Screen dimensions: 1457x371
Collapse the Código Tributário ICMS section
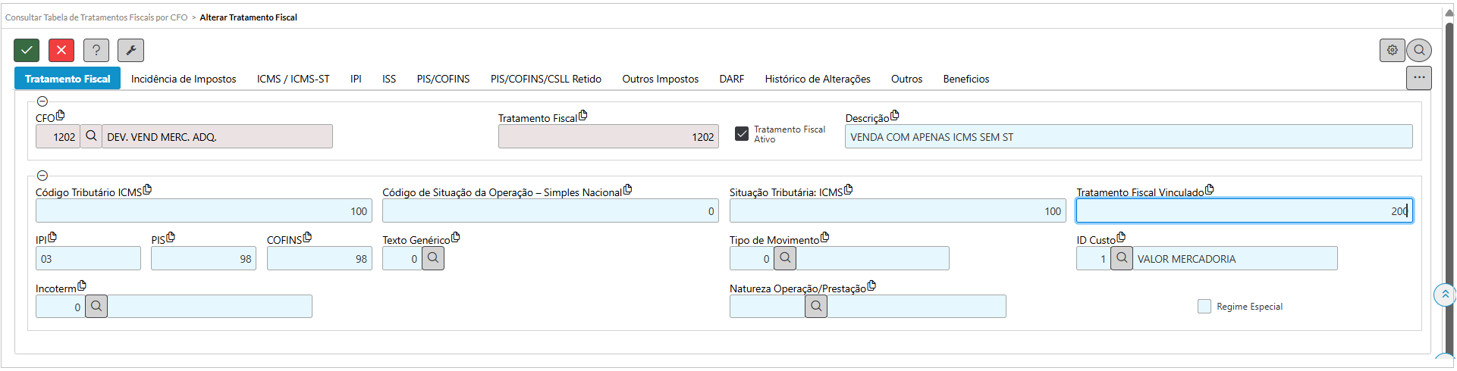[42, 176]
